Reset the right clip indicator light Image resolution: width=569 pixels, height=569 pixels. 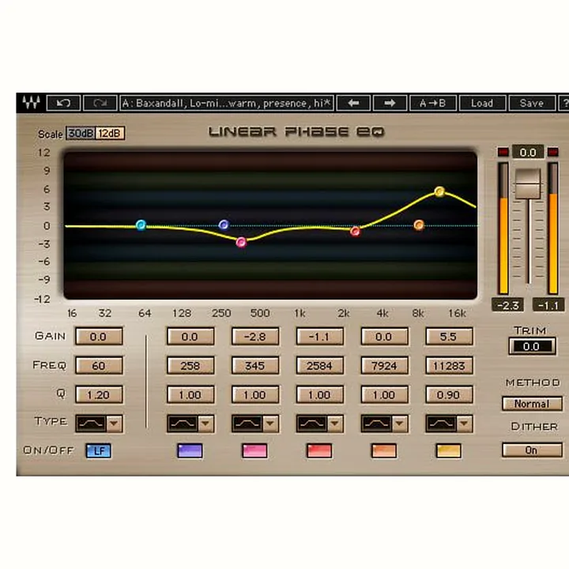point(552,152)
